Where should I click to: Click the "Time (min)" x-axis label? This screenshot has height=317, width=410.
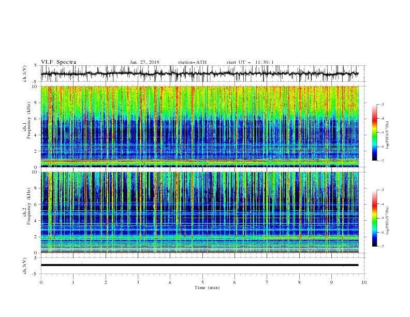coord(207,287)
